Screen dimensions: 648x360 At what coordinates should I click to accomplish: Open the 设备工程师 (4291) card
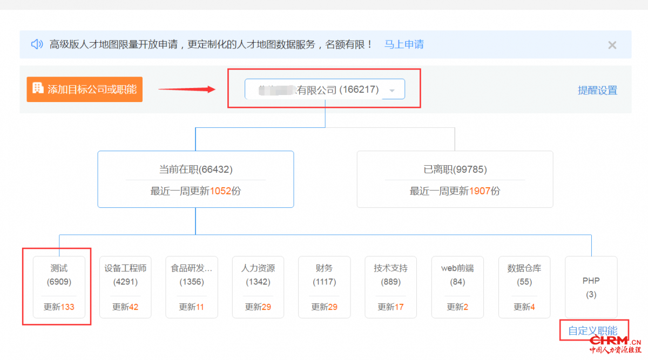125,287
